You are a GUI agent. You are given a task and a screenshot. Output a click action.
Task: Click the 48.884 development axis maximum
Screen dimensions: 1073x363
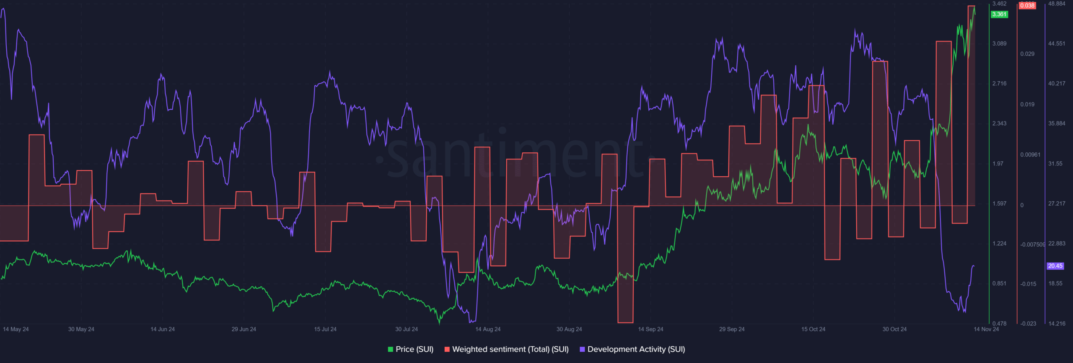(1057, 4)
